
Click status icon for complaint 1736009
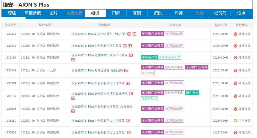235,109
